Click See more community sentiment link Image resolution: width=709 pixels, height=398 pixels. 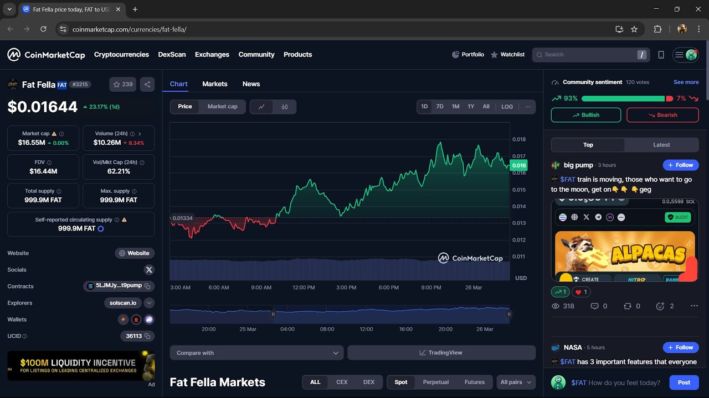(686, 82)
